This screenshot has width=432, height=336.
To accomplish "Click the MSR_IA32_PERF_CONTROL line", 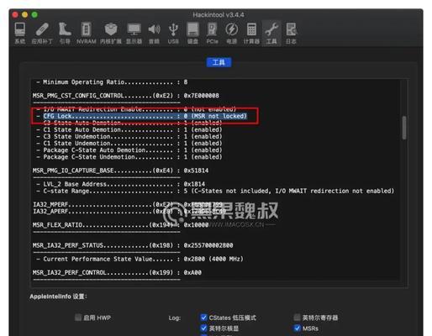I will pyautogui.click(x=117, y=272).
